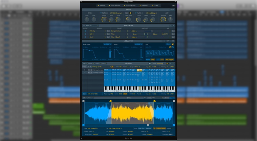Click the Zone preview speaker icon
This screenshot has width=257, height=141.
click(145, 98)
